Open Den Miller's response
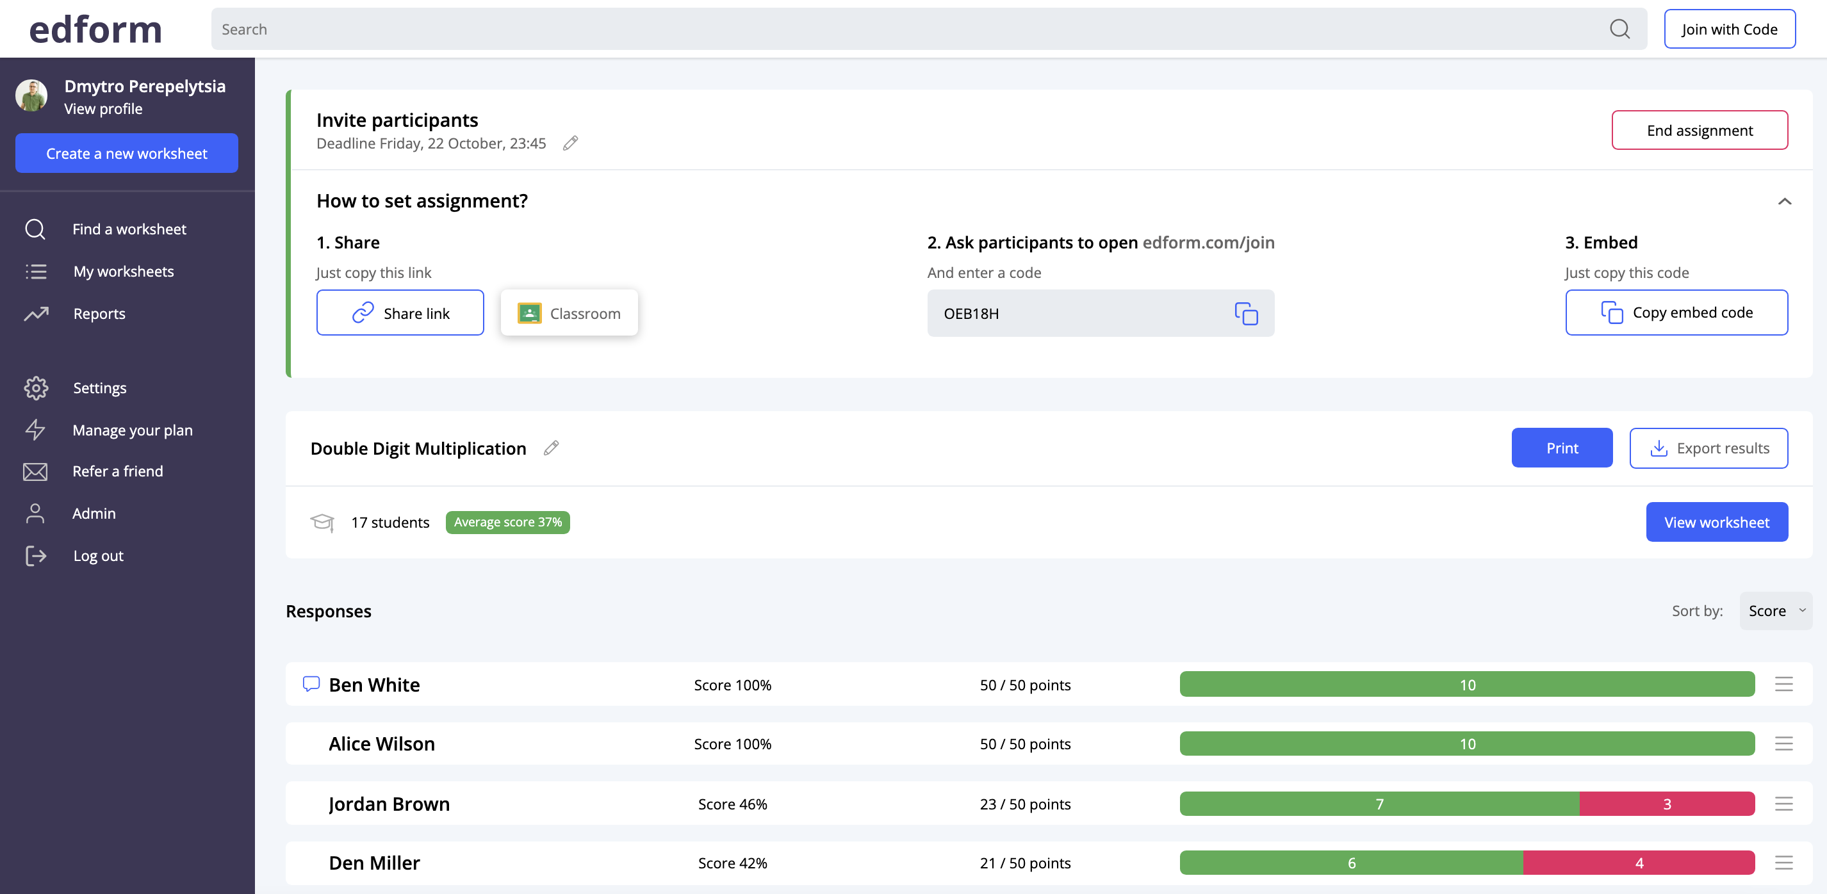This screenshot has height=894, width=1827. tap(375, 863)
